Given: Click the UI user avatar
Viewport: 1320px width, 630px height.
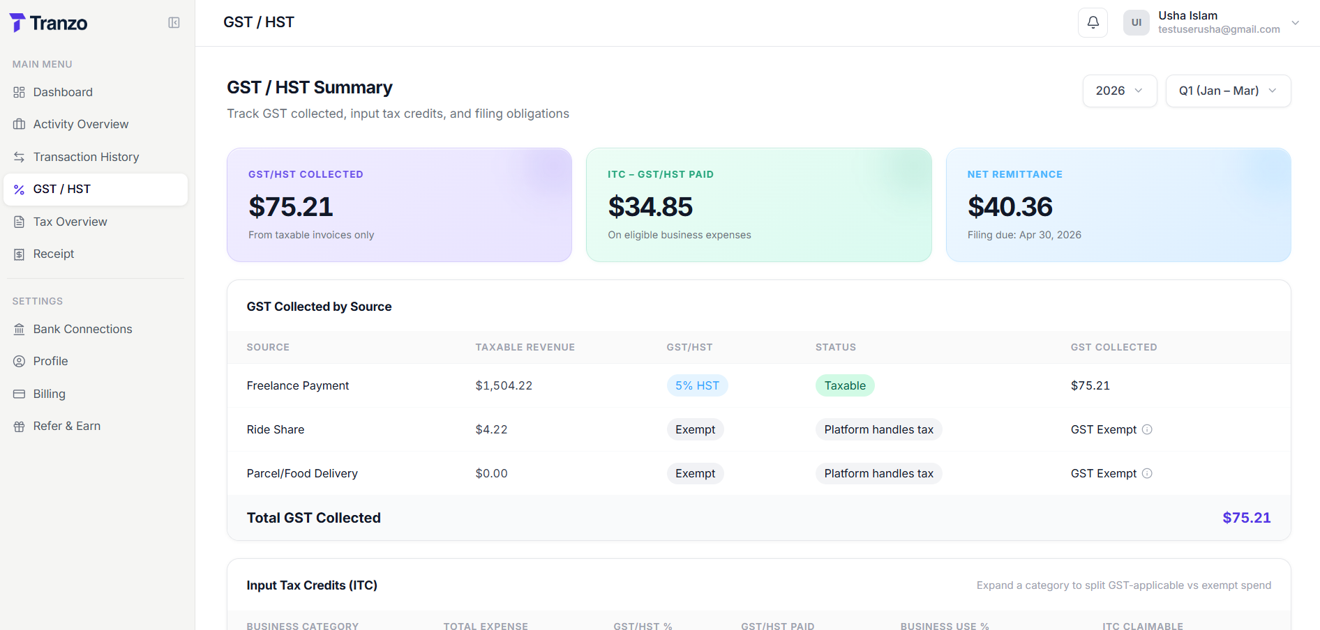Looking at the screenshot, I should (x=1137, y=22).
